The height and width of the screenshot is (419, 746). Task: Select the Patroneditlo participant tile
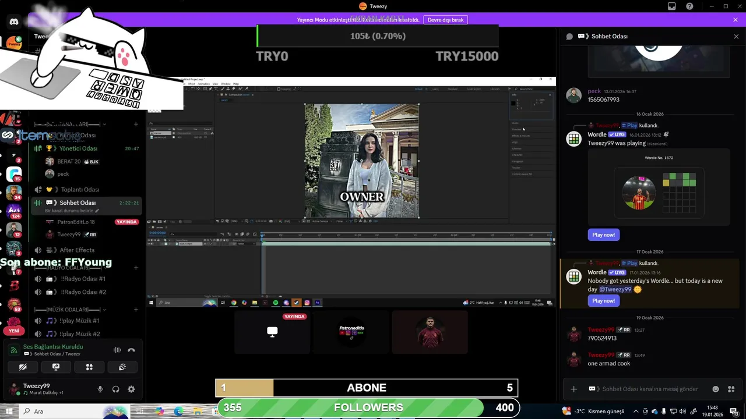351,332
